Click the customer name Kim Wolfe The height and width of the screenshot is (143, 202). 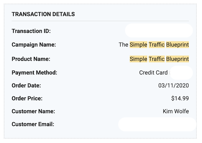point(176,111)
